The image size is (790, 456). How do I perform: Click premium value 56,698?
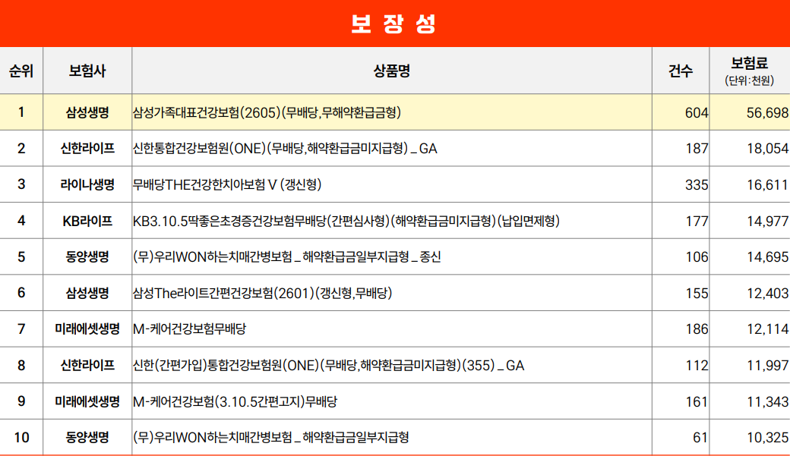pos(767,113)
